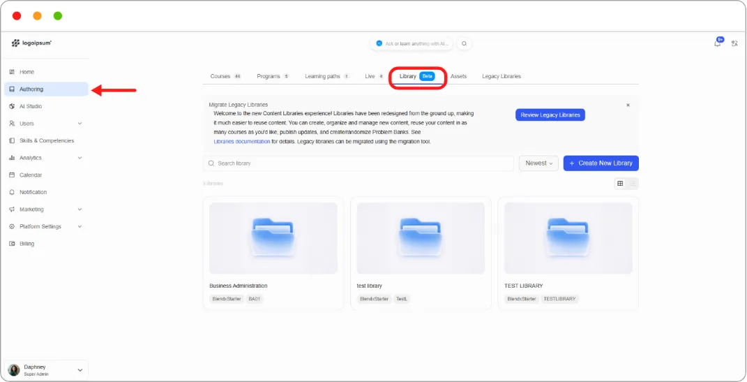The width and height of the screenshot is (747, 382).
Task: Expand the Analytics submenu chevron
Action: (80, 158)
